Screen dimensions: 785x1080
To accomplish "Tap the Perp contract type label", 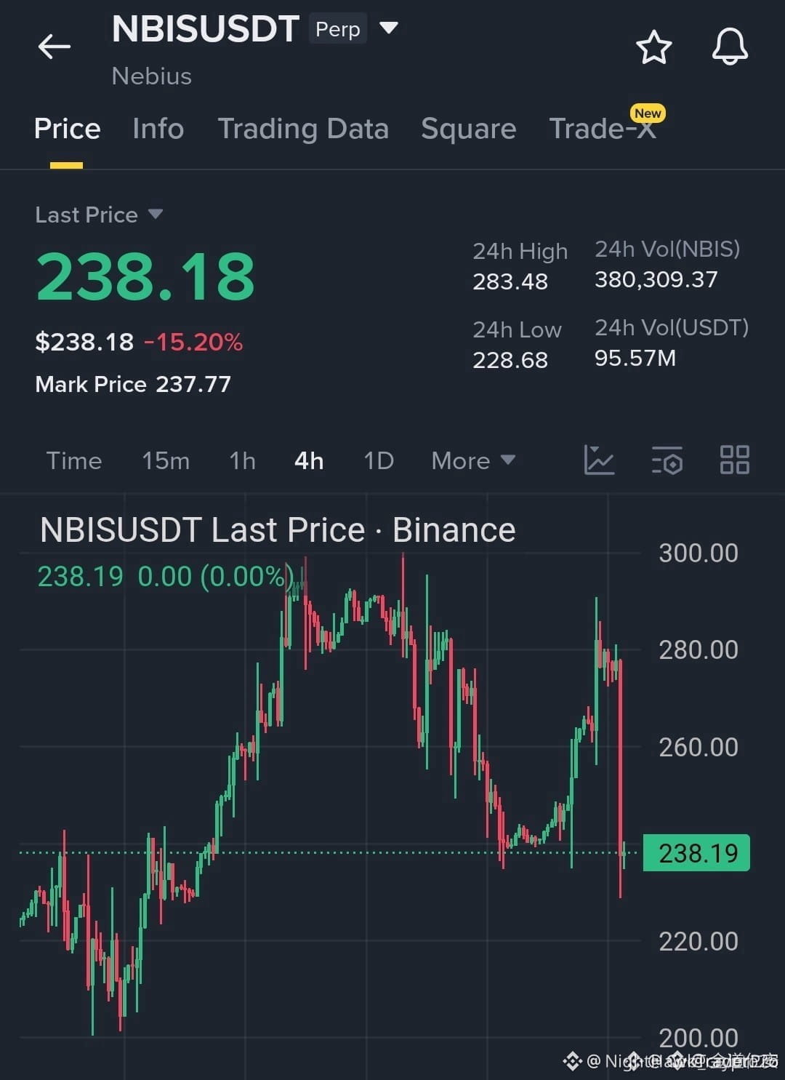I will coord(338,29).
